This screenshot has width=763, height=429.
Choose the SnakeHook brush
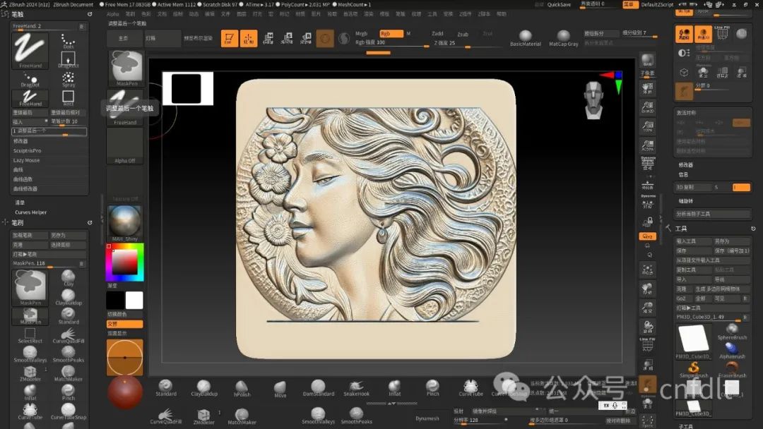click(357, 387)
